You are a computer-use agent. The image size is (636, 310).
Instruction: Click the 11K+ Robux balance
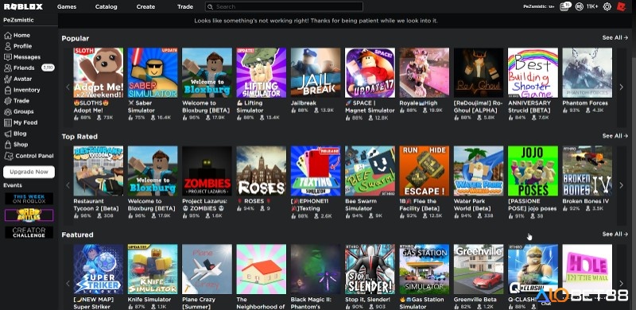(592, 6)
